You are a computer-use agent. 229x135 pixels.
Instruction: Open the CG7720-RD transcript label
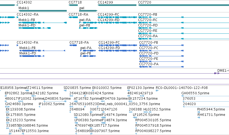(148, 25)
